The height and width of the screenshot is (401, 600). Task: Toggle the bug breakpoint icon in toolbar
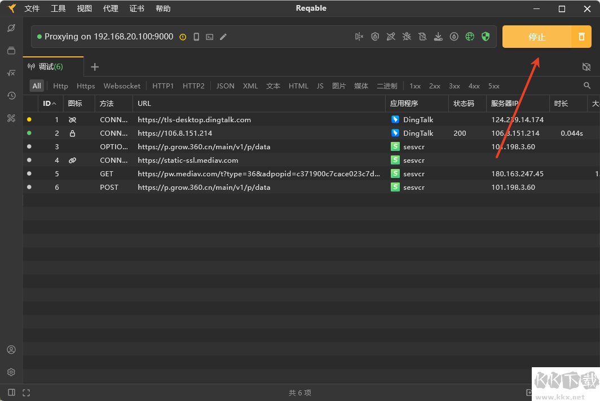pos(407,37)
